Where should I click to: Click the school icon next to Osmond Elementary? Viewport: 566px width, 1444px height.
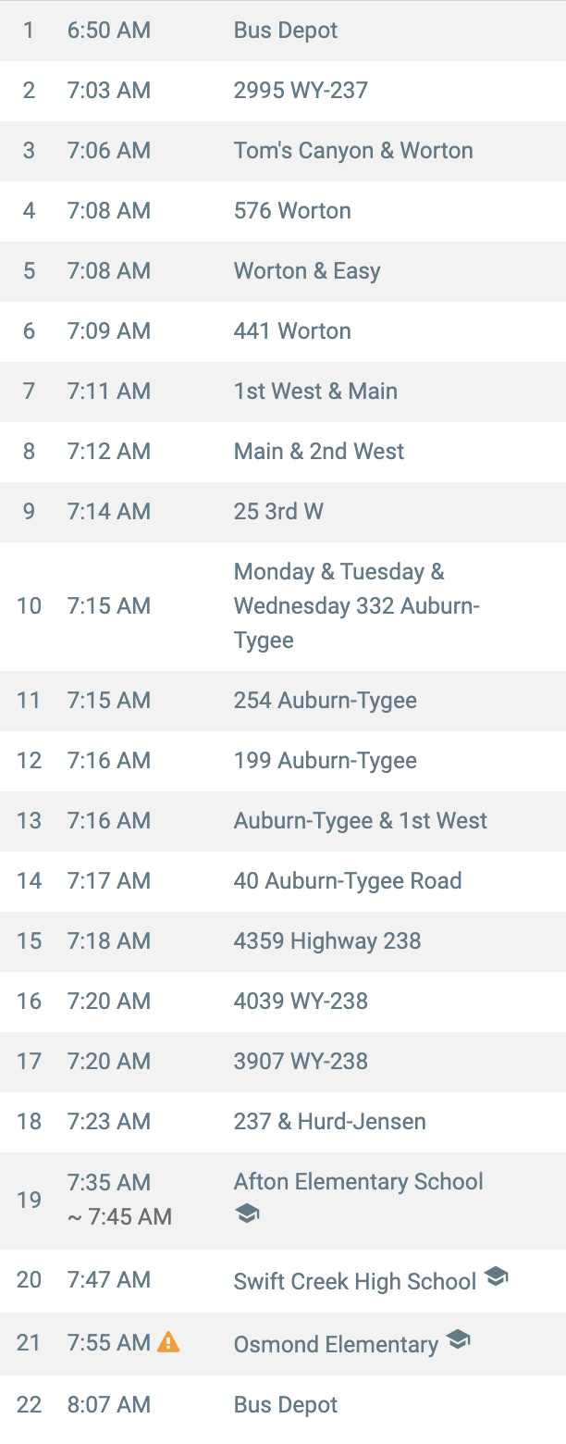click(458, 1339)
